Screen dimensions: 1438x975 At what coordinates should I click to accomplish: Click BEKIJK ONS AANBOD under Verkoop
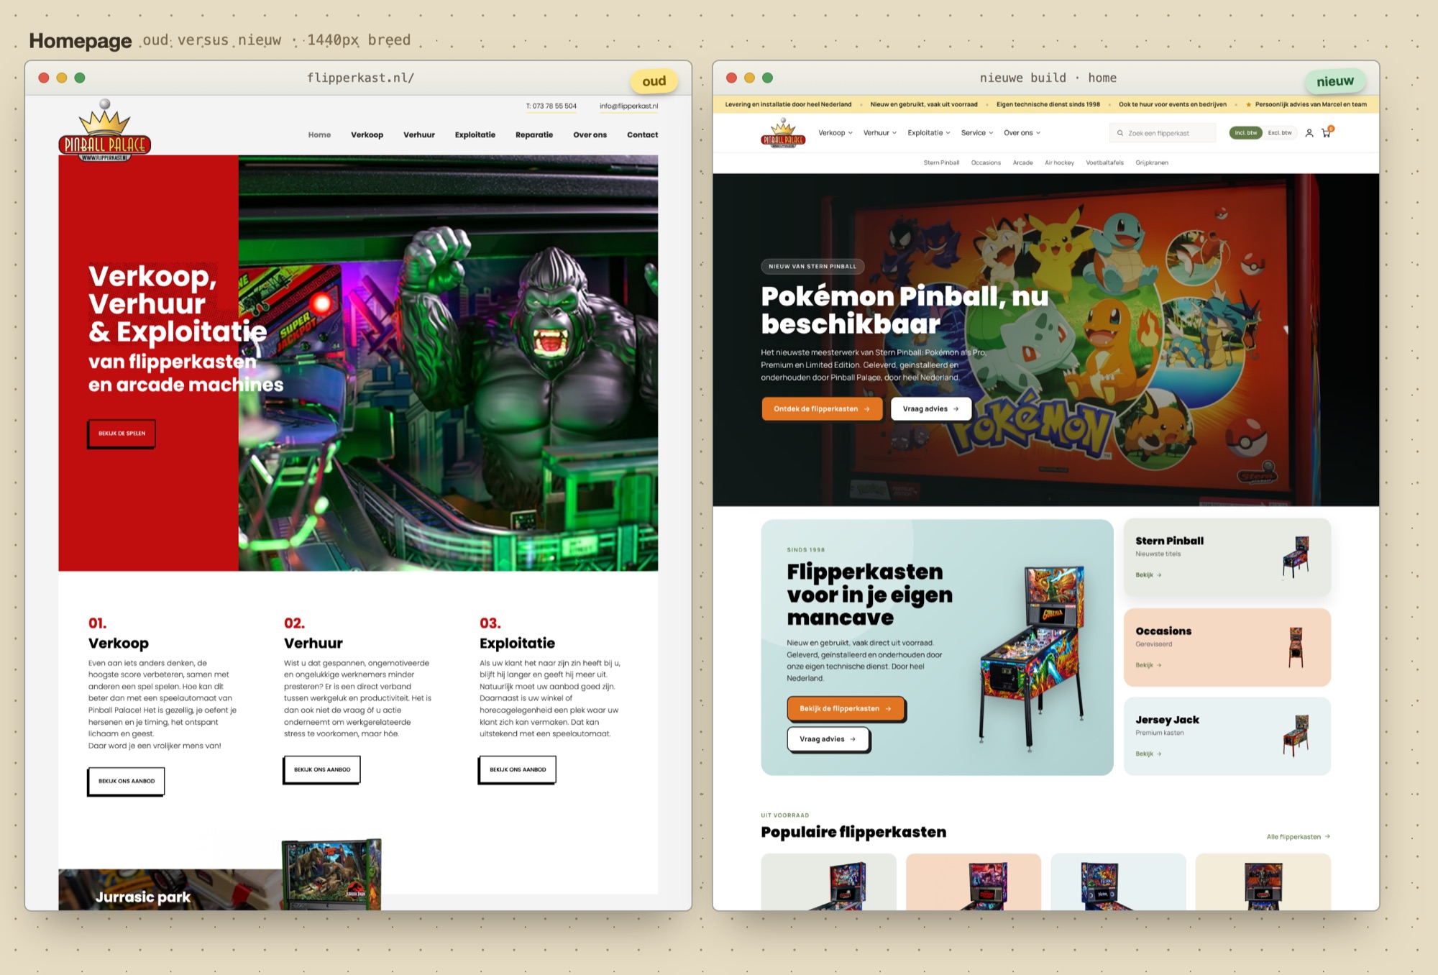[127, 781]
